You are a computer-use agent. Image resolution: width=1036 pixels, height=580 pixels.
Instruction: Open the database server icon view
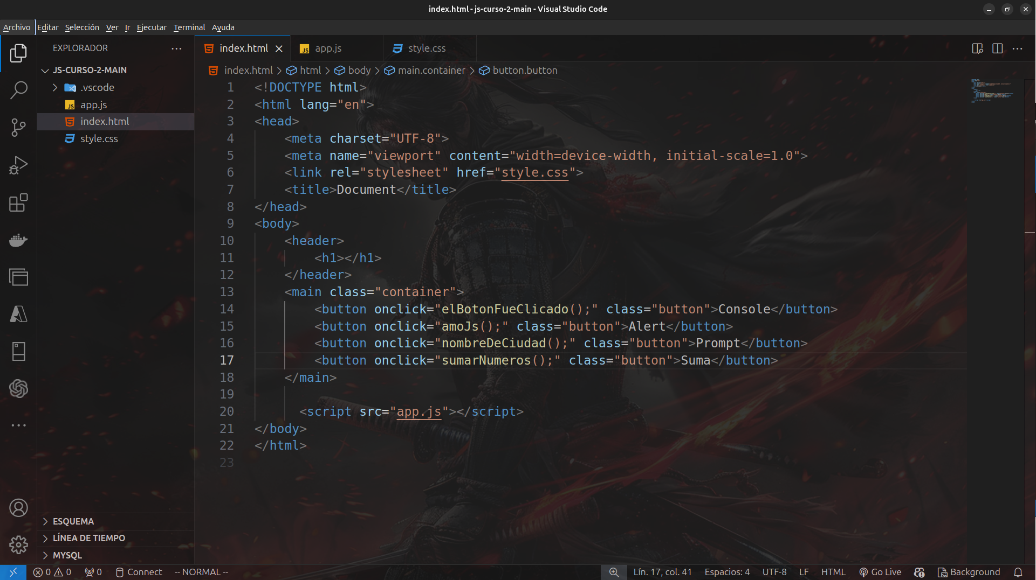pos(18,351)
